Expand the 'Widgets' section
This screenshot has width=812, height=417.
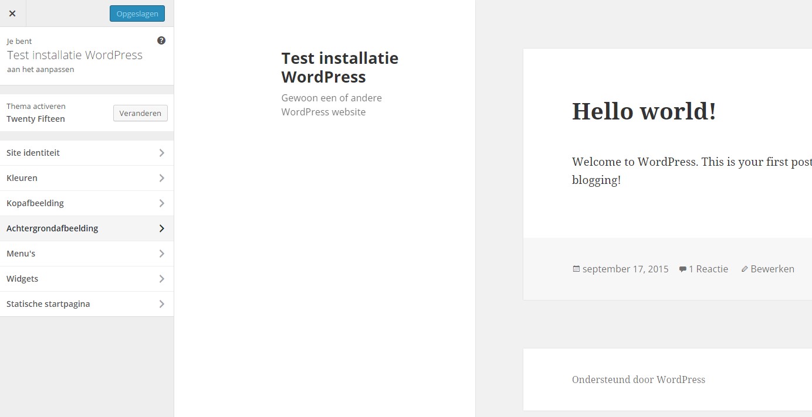point(22,278)
